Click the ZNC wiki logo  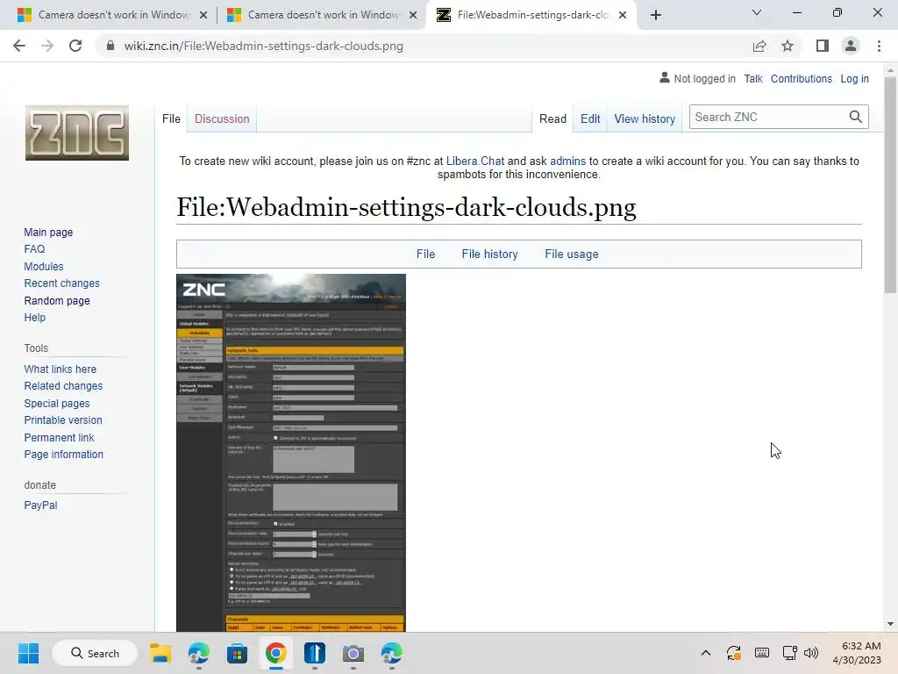pyautogui.click(x=77, y=133)
